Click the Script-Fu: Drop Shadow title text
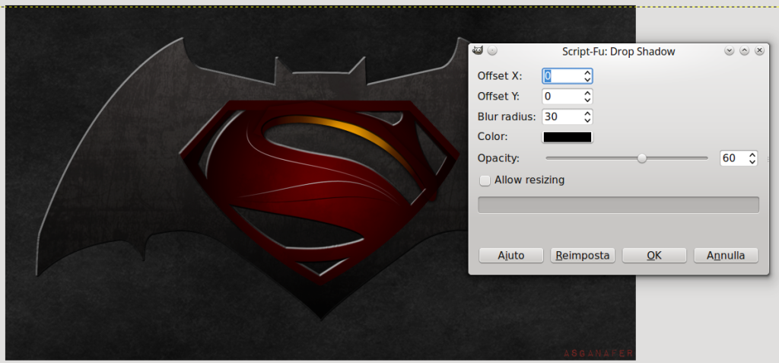This screenshot has width=779, height=363. tap(618, 51)
